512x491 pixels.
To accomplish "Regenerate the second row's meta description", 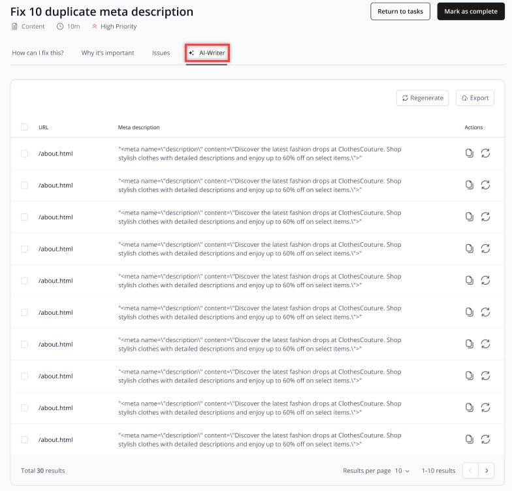I will coord(486,185).
